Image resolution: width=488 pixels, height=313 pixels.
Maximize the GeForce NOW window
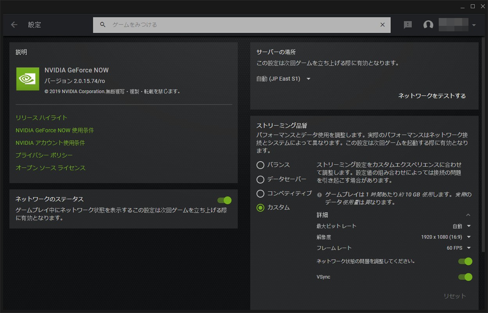tap(472, 6)
